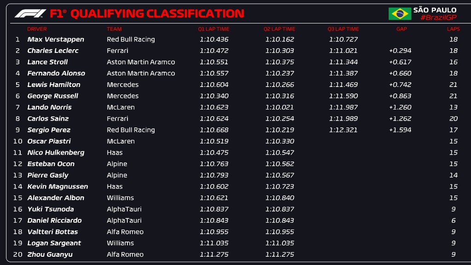
Task: Click the TEAM column header
Action: 114,29
